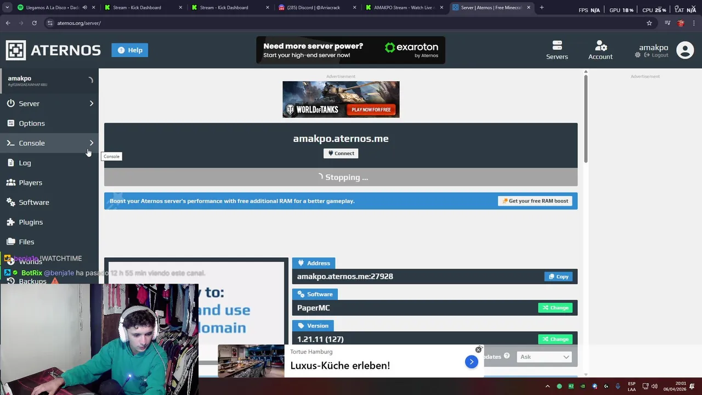Click World of Tanks ad banner

[341, 99]
